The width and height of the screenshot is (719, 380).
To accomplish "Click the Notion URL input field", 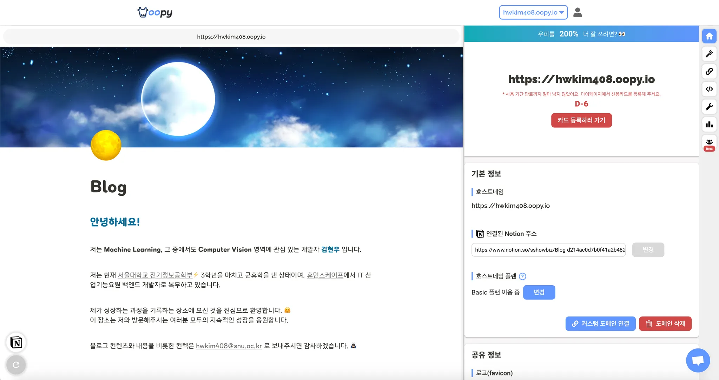I will pos(548,250).
